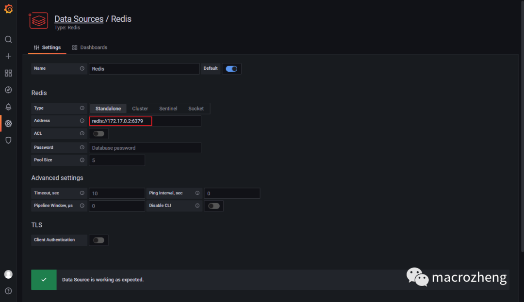This screenshot has height=302, width=524.
Task: Click the Pipeline Window input field
Action: pyautogui.click(x=116, y=206)
